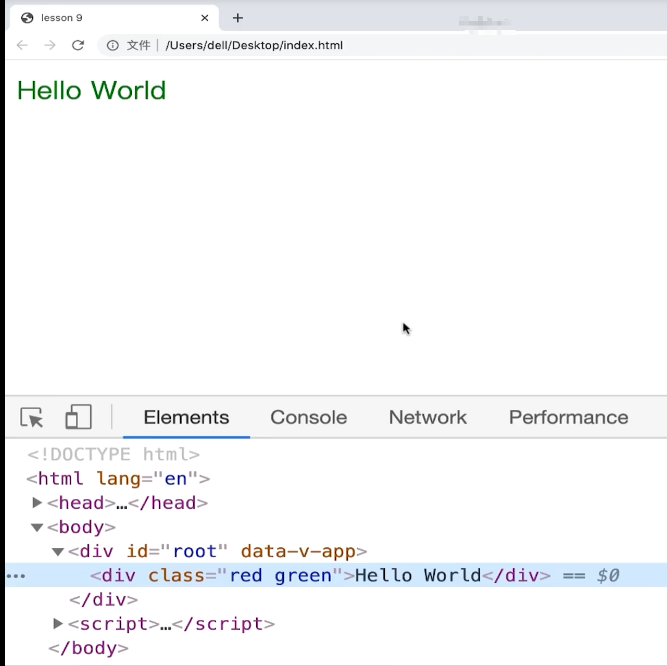Reload the page with refresh icon
Viewport: 667px width, 666px height.
tap(78, 45)
